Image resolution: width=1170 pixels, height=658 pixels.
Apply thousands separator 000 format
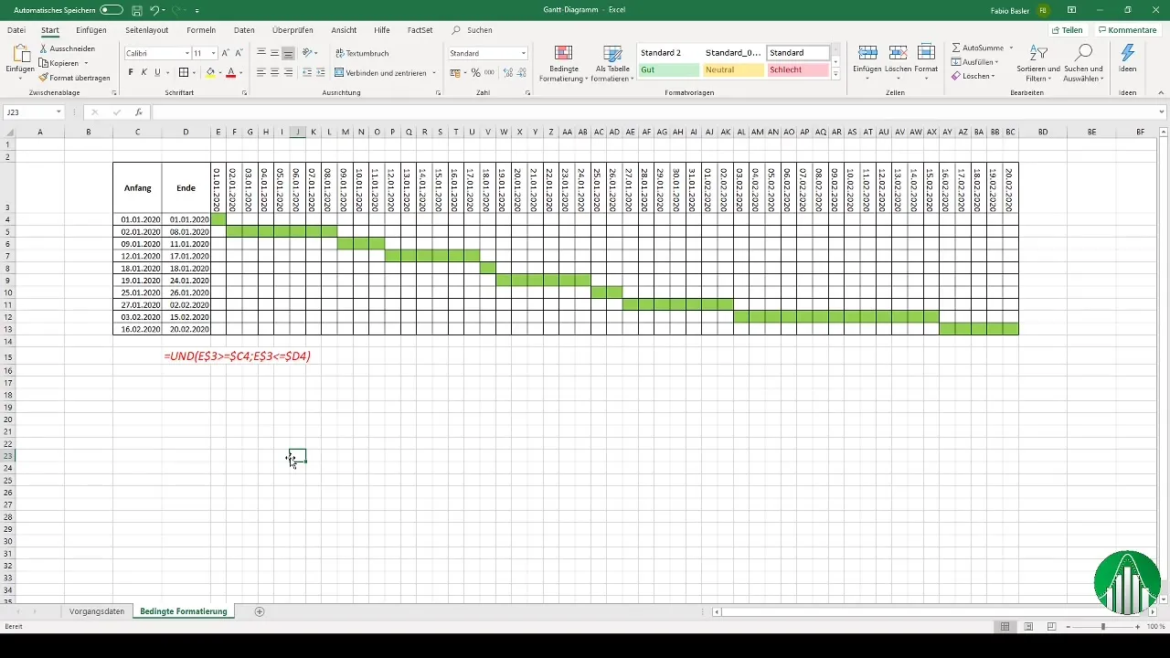coord(489,72)
